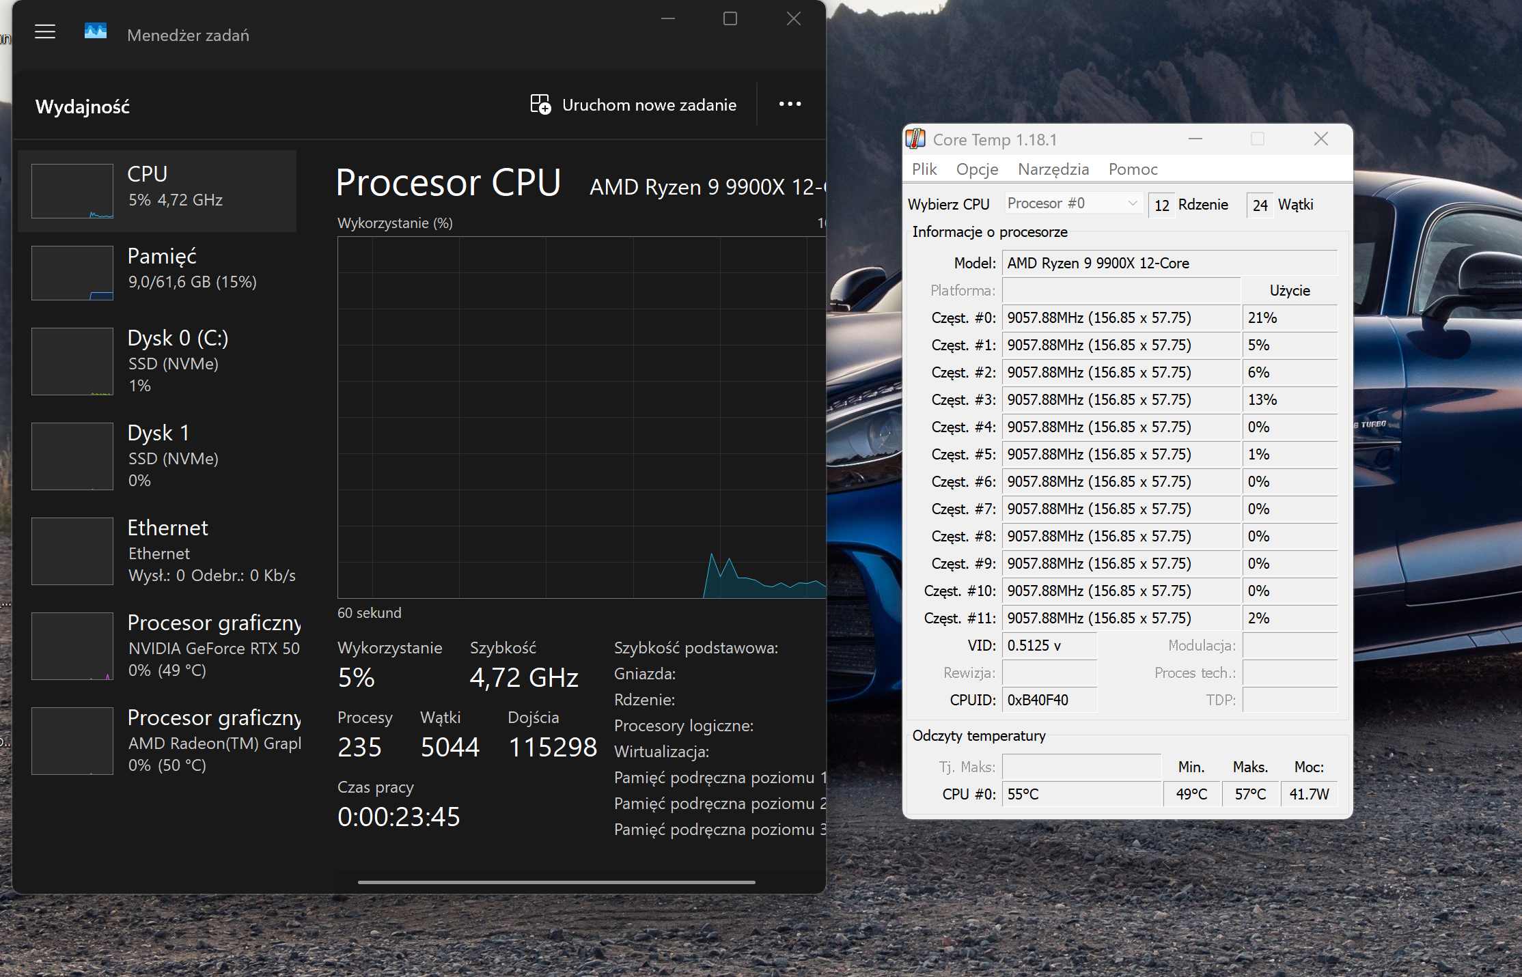Open the Narzędzia menu in Core Temp

(1053, 169)
